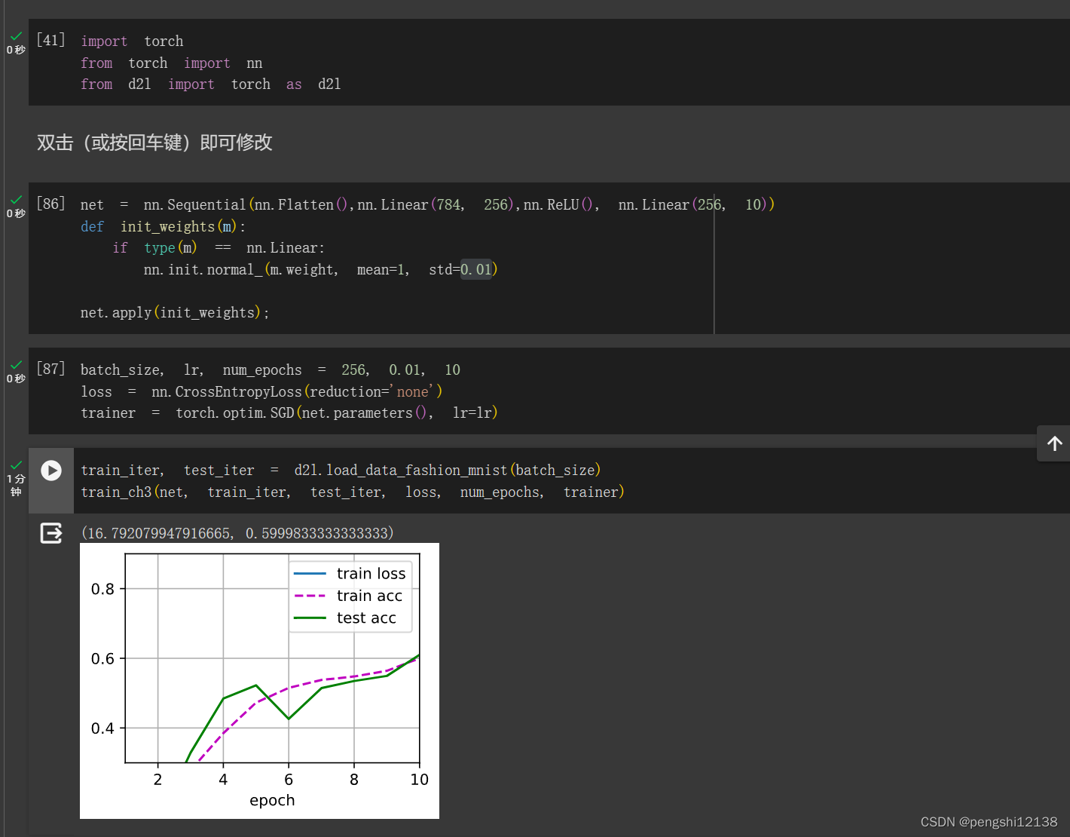Click the 'import torch' code line
Screen dimensions: 1070x837
tap(132, 41)
